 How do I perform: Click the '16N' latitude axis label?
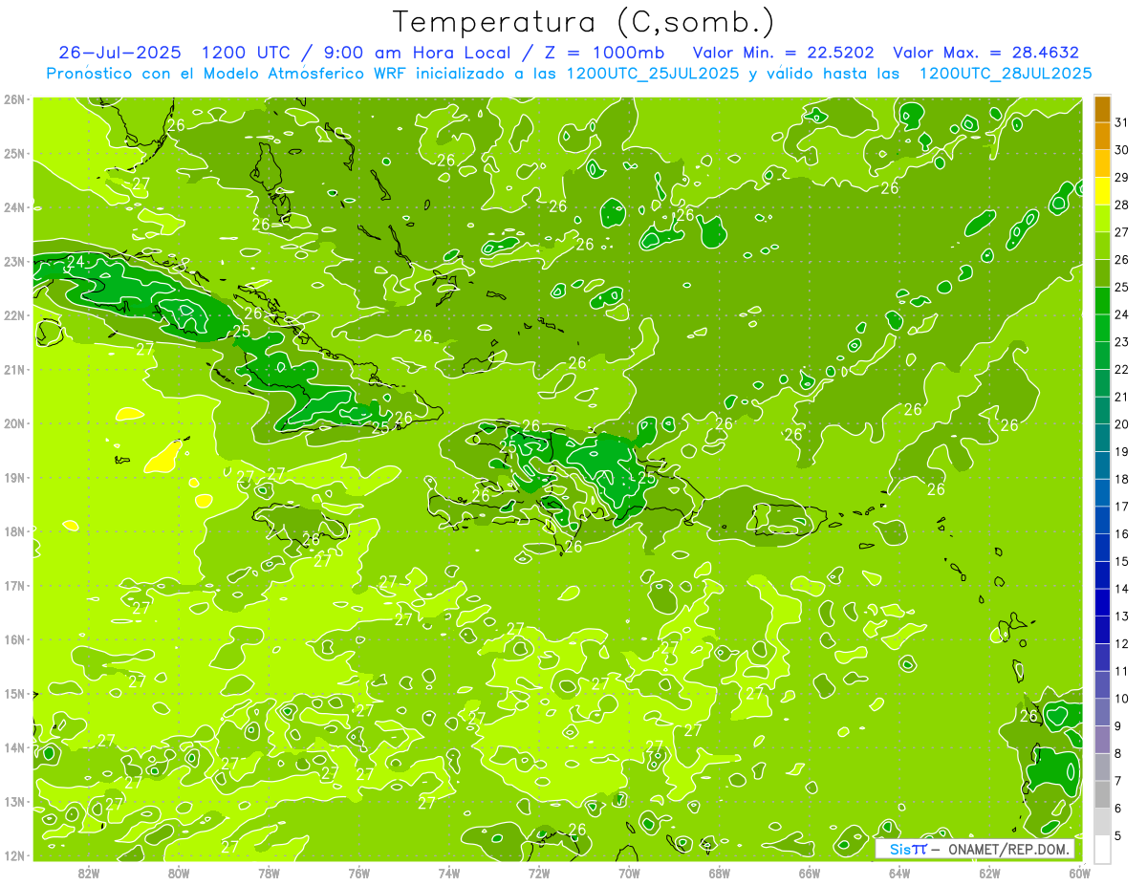(13, 639)
